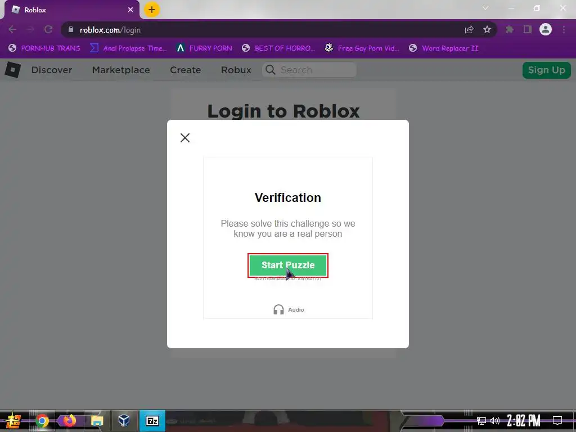Click the Start Puzzle button
Viewport: 576px width, 432px height.
coord(287,265)
